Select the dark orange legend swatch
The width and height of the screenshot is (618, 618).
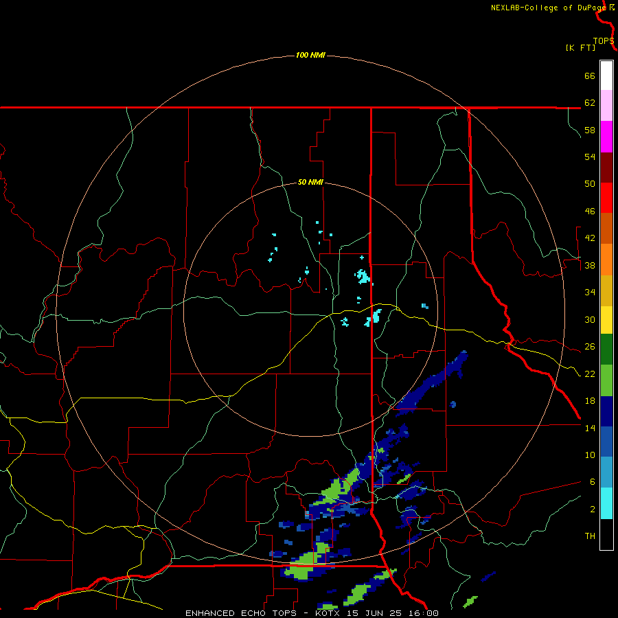pyautogui.click(x=606, y=229)
